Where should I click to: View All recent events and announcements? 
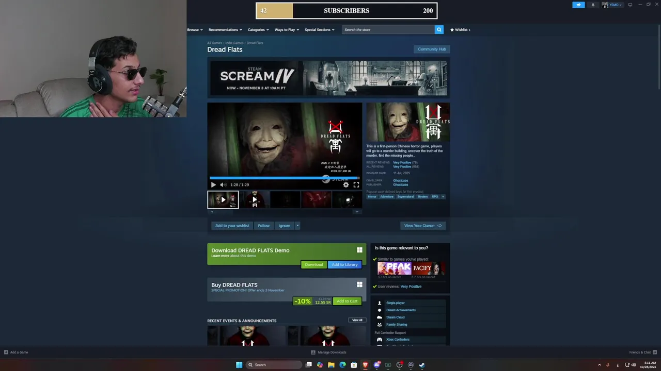click(357, 320)
